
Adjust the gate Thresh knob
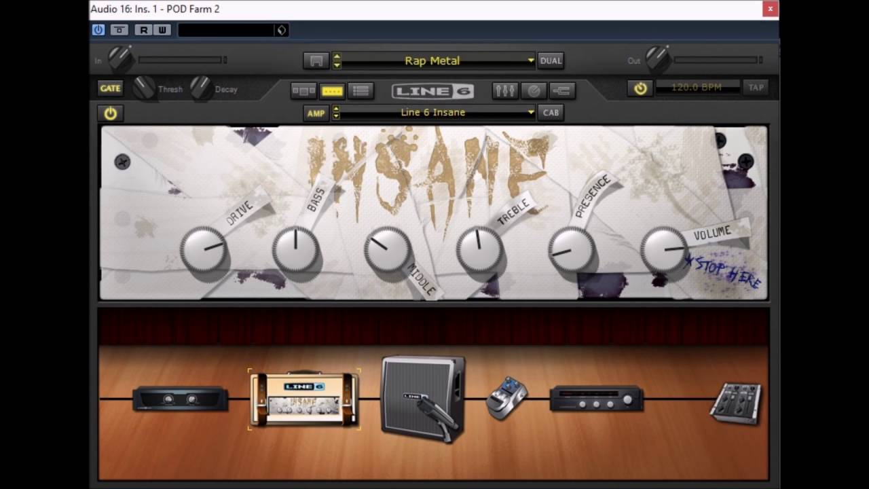(144, 88)
